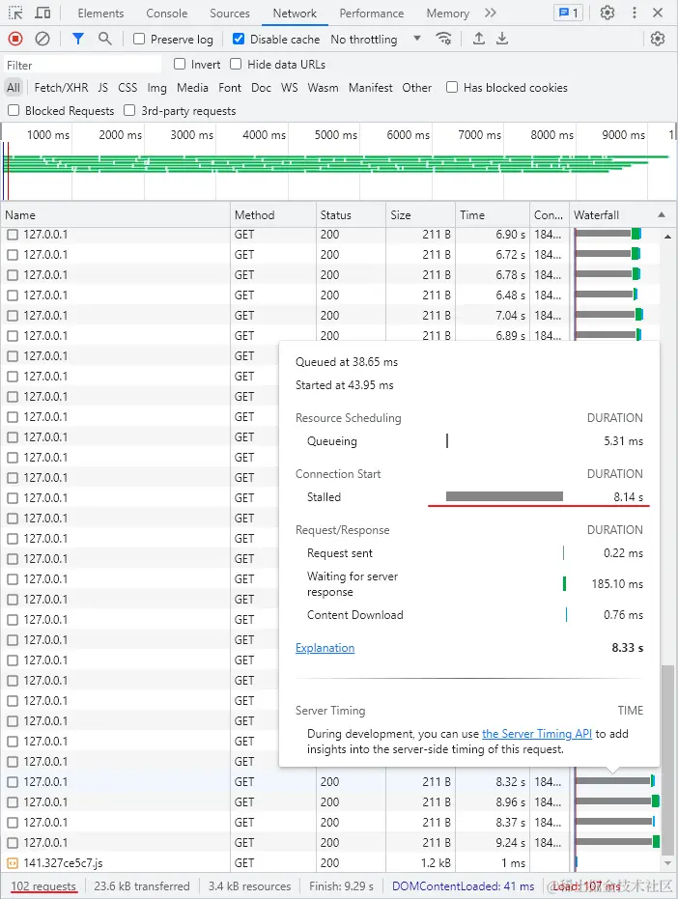
Task: Filter requests by Font
Action: point(230,88)
